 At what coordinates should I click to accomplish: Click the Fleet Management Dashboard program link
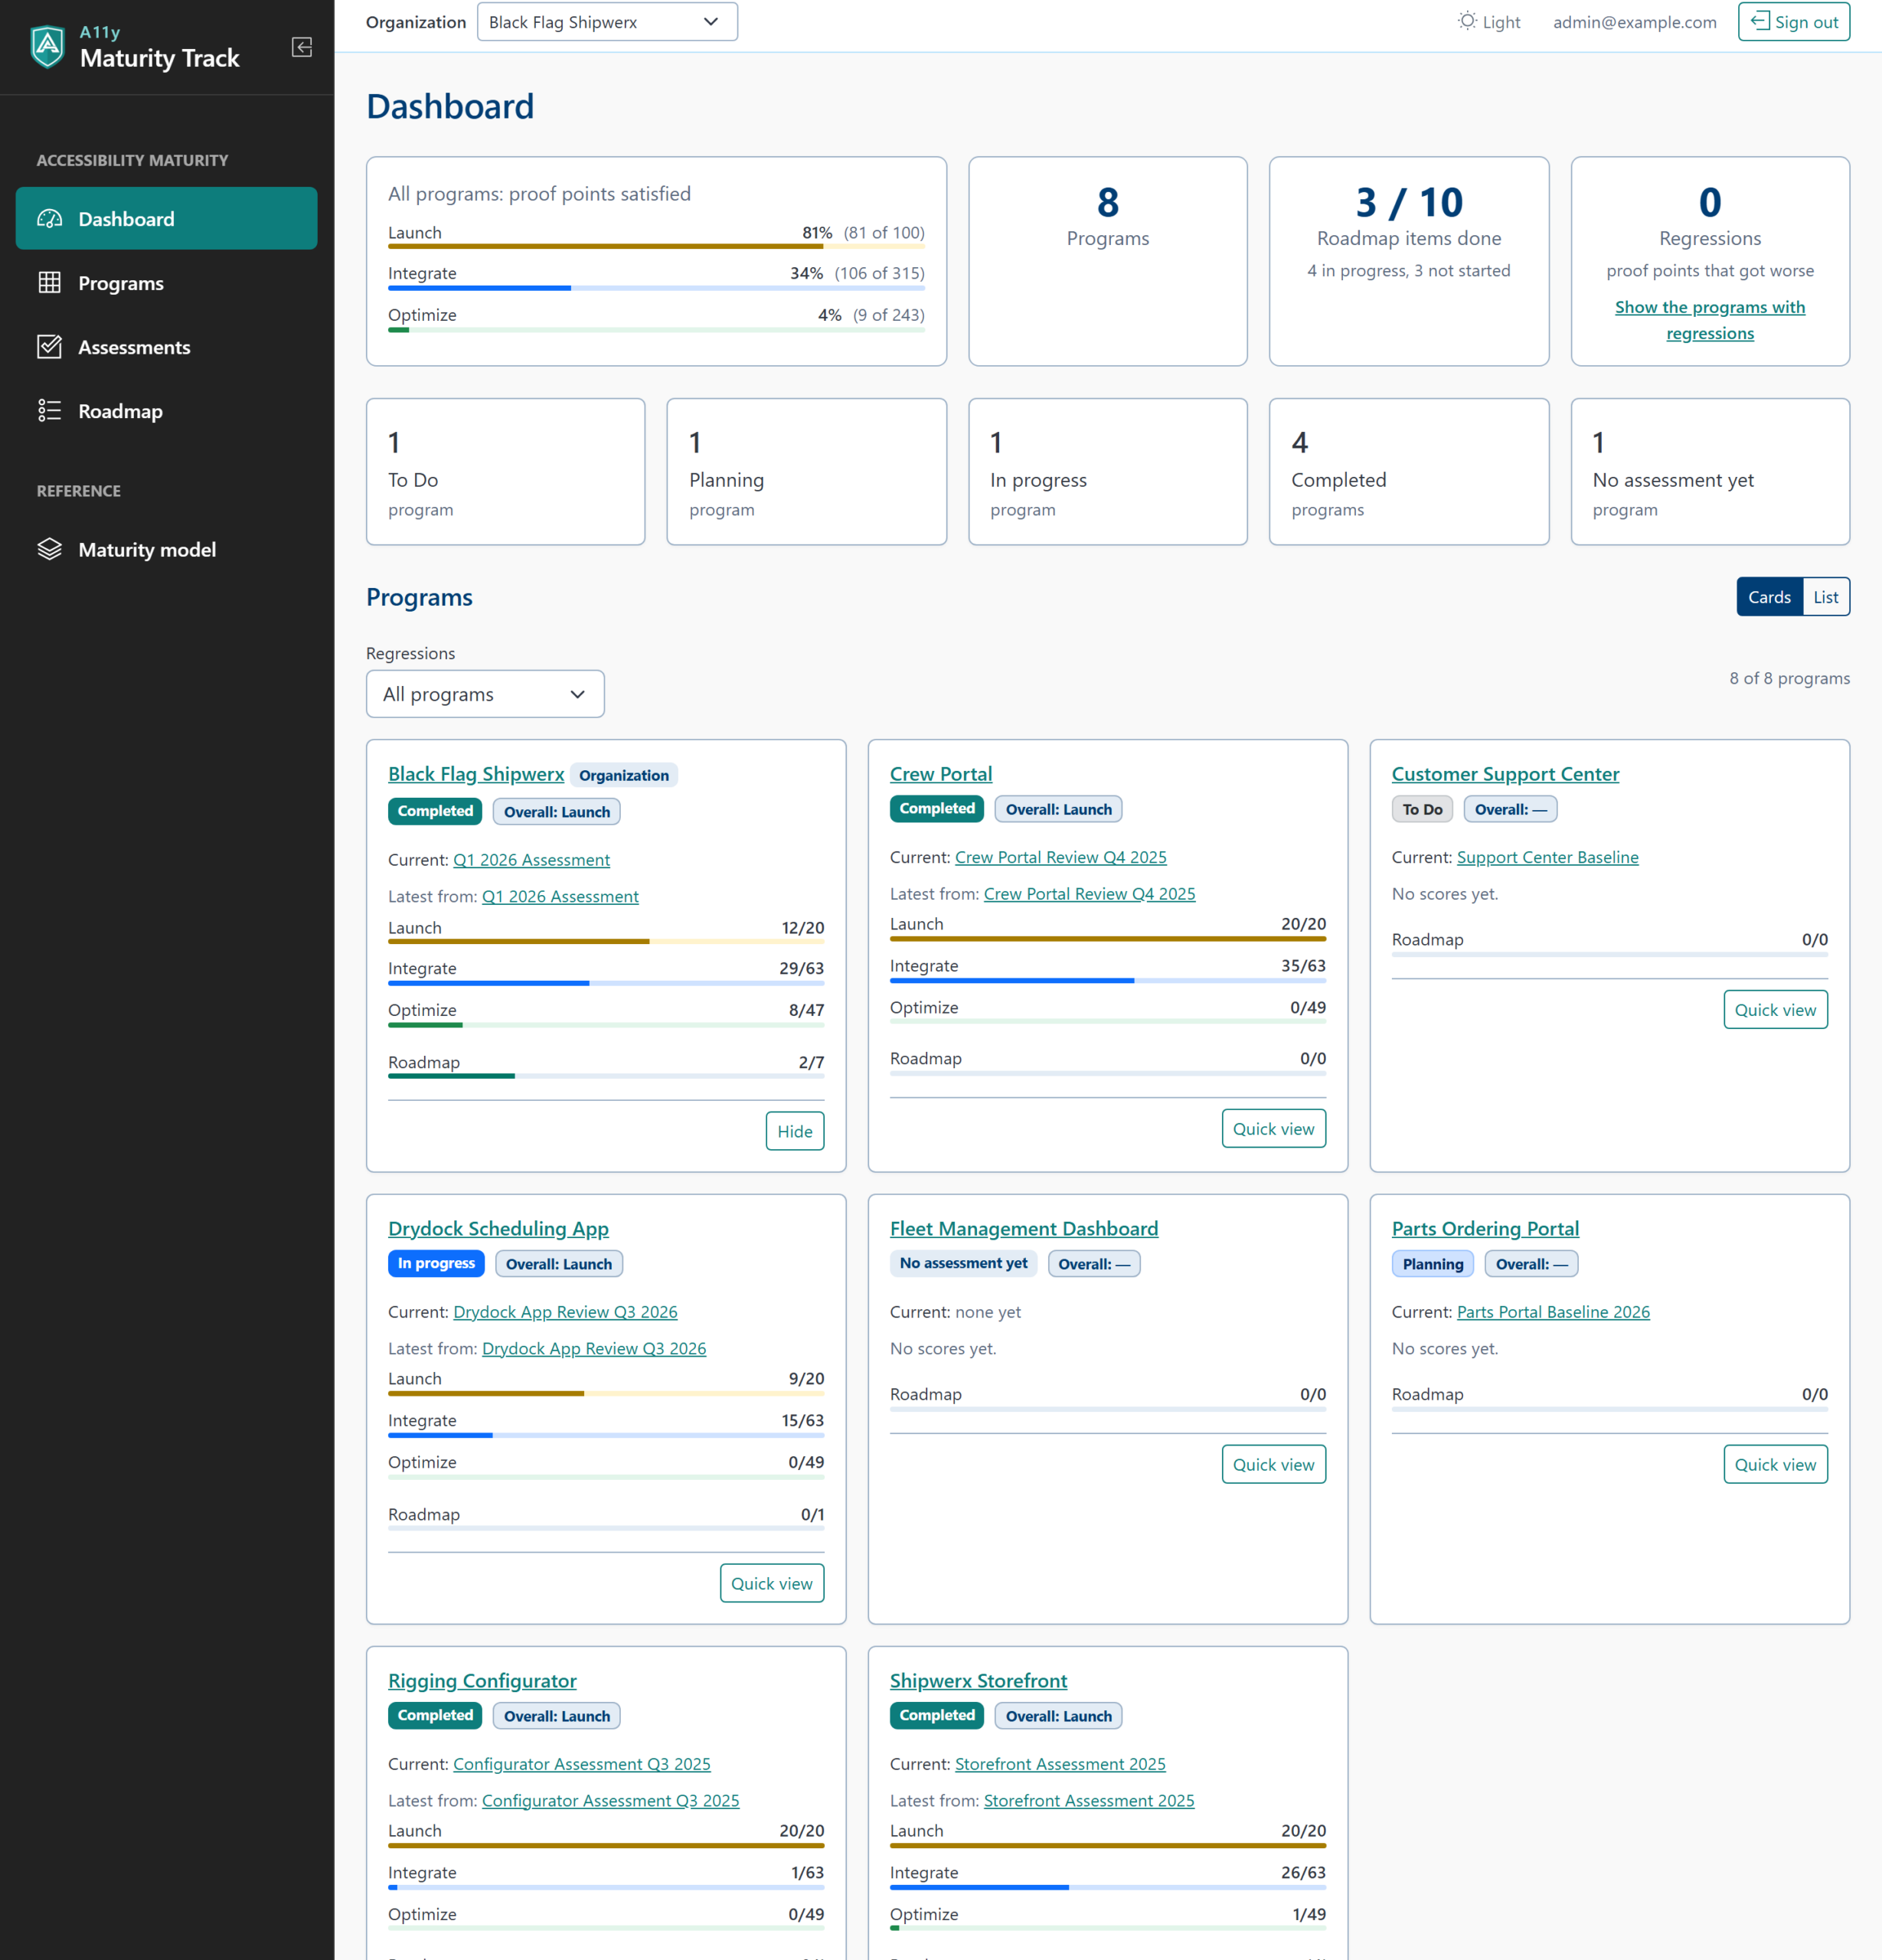point(1023,1229)
